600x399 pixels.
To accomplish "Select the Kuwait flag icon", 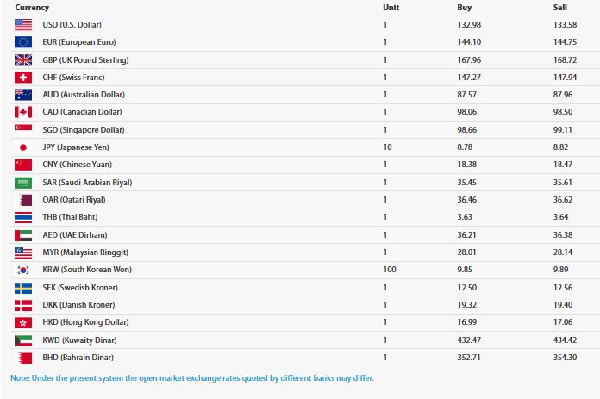I will click(x=23, y=340).
